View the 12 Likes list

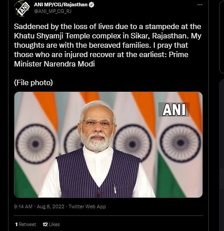(51, 224)
